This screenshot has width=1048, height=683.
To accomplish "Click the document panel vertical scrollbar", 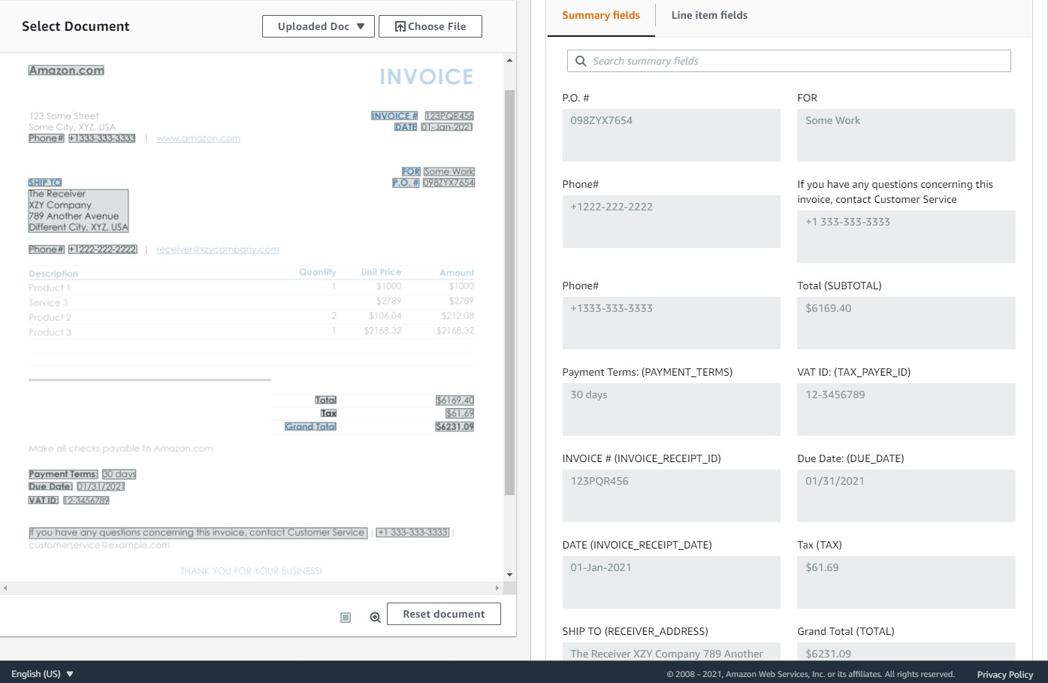I will [x=510, y=301].
